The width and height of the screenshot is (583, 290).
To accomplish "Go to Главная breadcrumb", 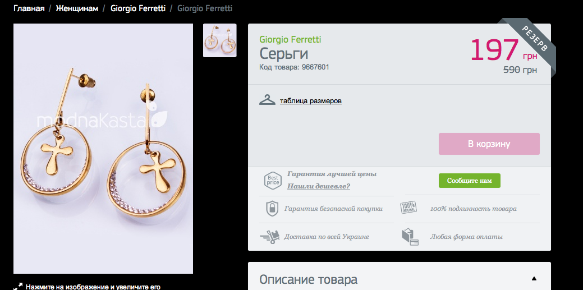I will (29, 8).
